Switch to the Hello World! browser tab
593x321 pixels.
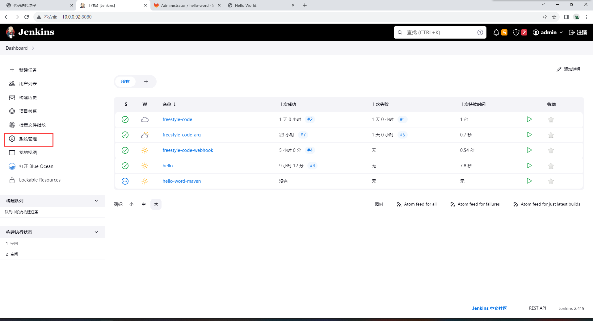[261, 5]
